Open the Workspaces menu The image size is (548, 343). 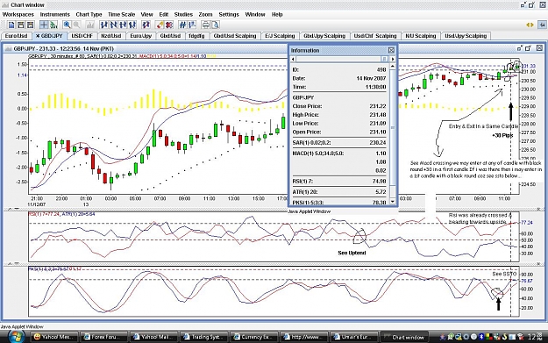pos(18,14)
